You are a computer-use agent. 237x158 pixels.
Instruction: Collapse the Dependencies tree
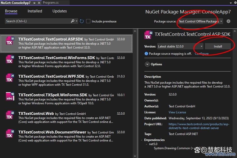pos(142,140)
